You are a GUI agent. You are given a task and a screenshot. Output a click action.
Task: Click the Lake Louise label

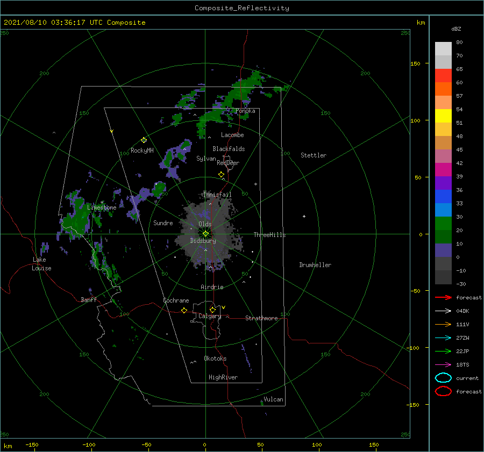pyautogui.click(x=41, y=264)
